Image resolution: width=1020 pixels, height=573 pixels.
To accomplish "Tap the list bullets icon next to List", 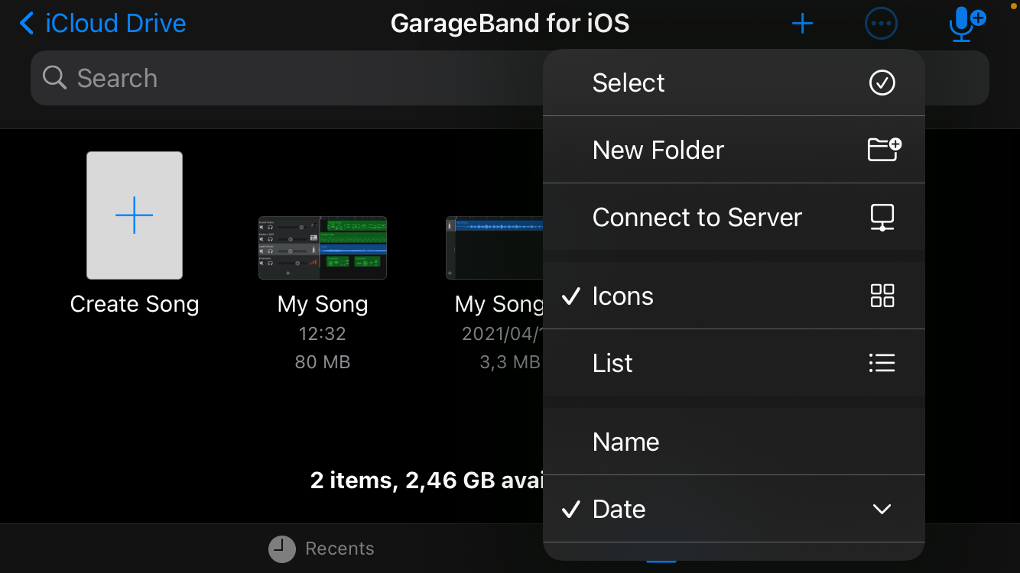I will pos(882,363).
